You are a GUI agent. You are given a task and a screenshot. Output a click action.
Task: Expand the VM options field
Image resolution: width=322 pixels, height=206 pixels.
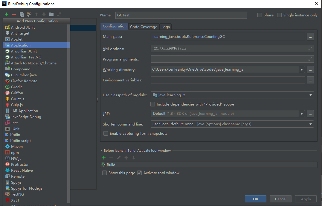coord(311,48)
